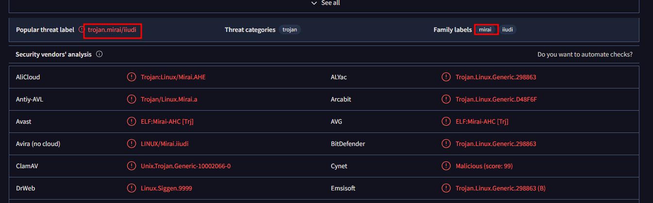Viewport: 653px width, 203px height.
Task: Click the Cynet malicious warning icon
Action: click(446, 166)
